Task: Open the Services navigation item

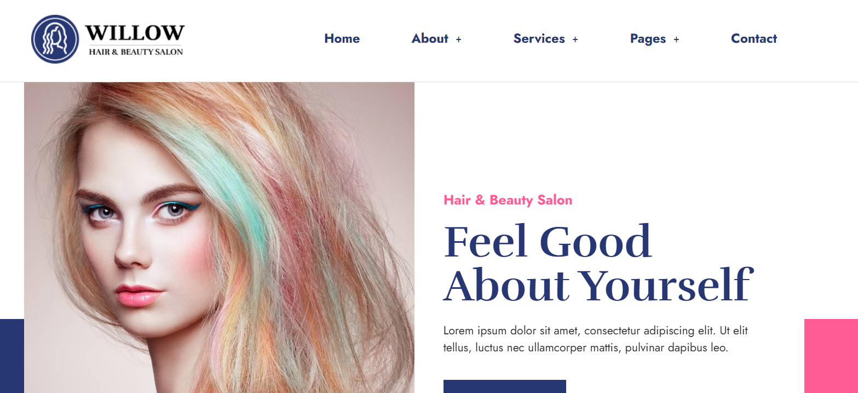Action: click(x=539, y=38)
